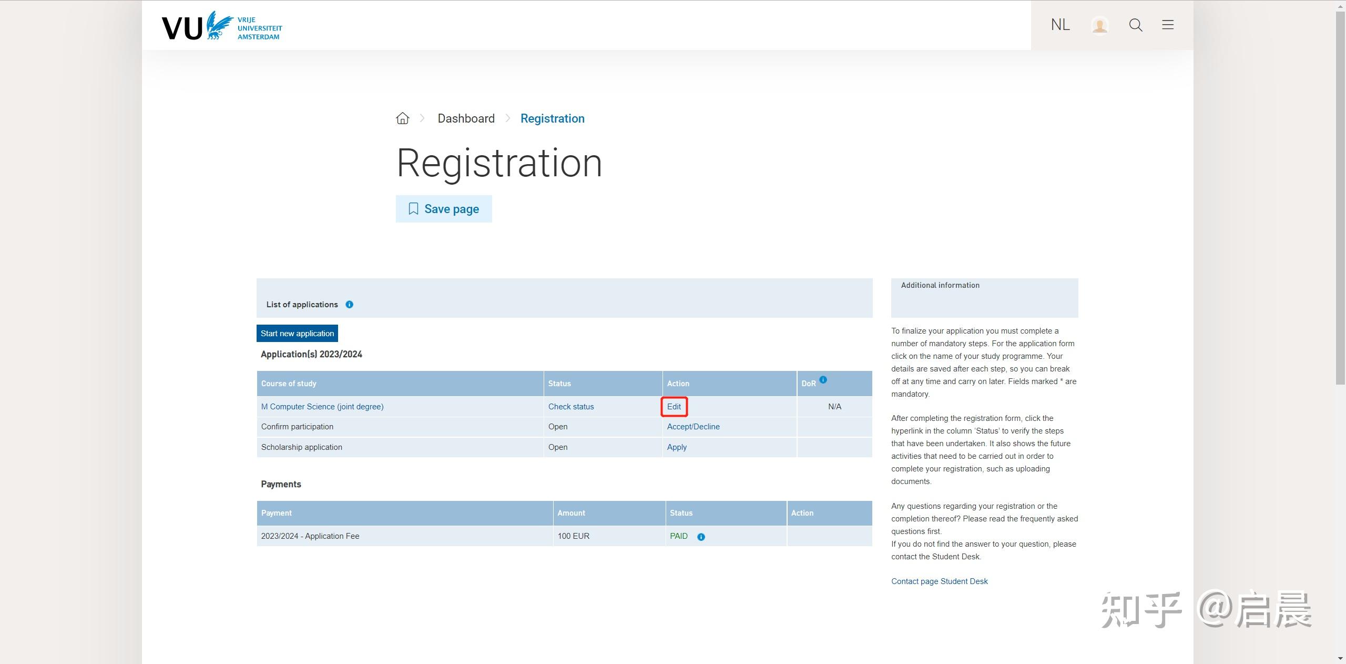
Task: Click the home breadcrumb icon
Action: click(403, 118)
